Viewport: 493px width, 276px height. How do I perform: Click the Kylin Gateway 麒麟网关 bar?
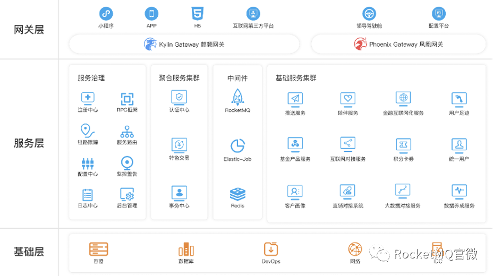pyautogui.click(x=184, y=44)
